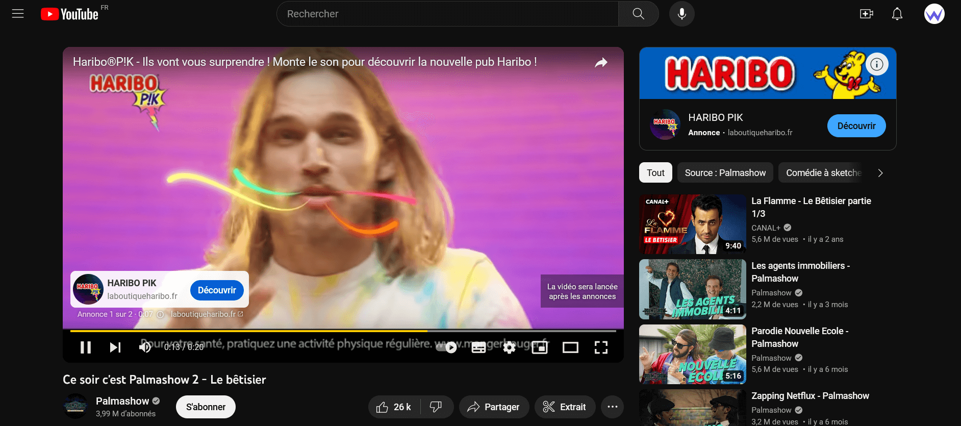Click the magnifier search button
The height and width of the screenshot is (426, 961).
(638, 14)
